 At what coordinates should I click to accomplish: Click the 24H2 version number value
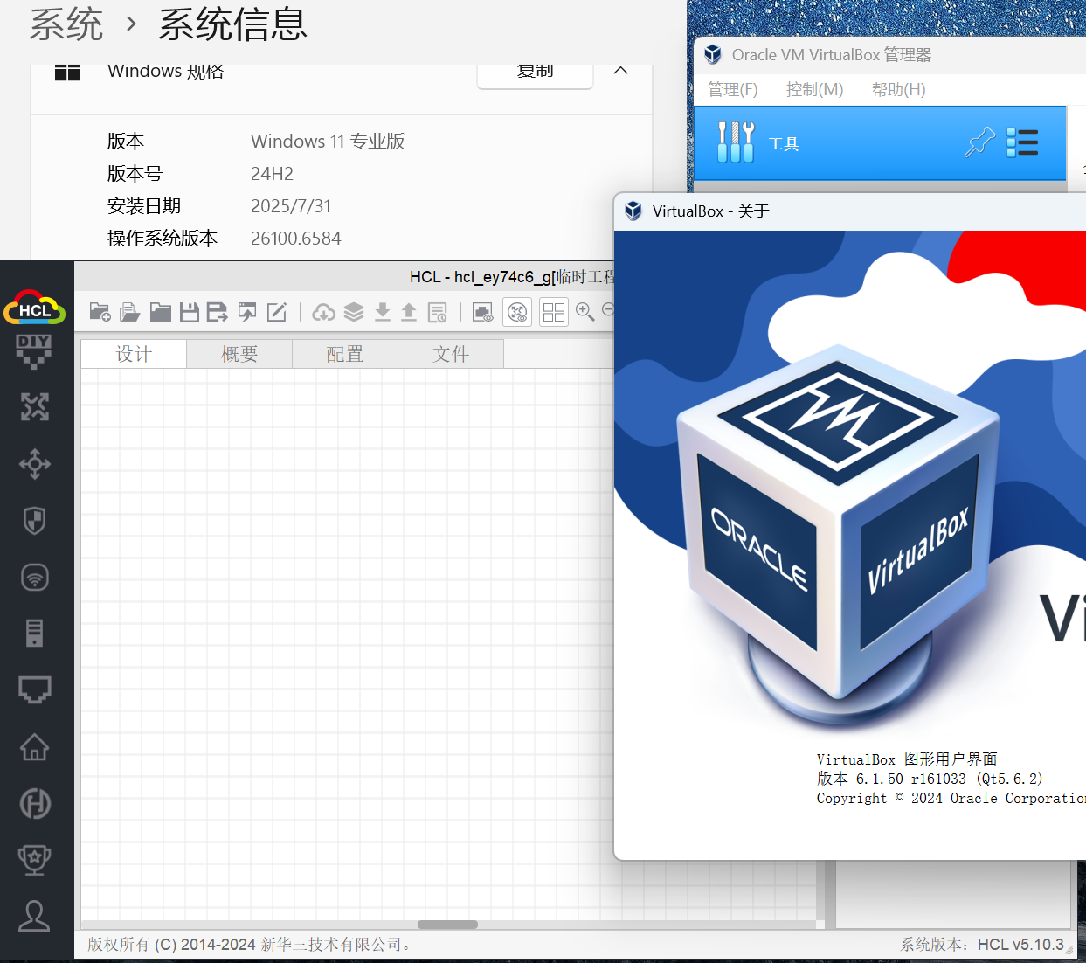(272, 174)
